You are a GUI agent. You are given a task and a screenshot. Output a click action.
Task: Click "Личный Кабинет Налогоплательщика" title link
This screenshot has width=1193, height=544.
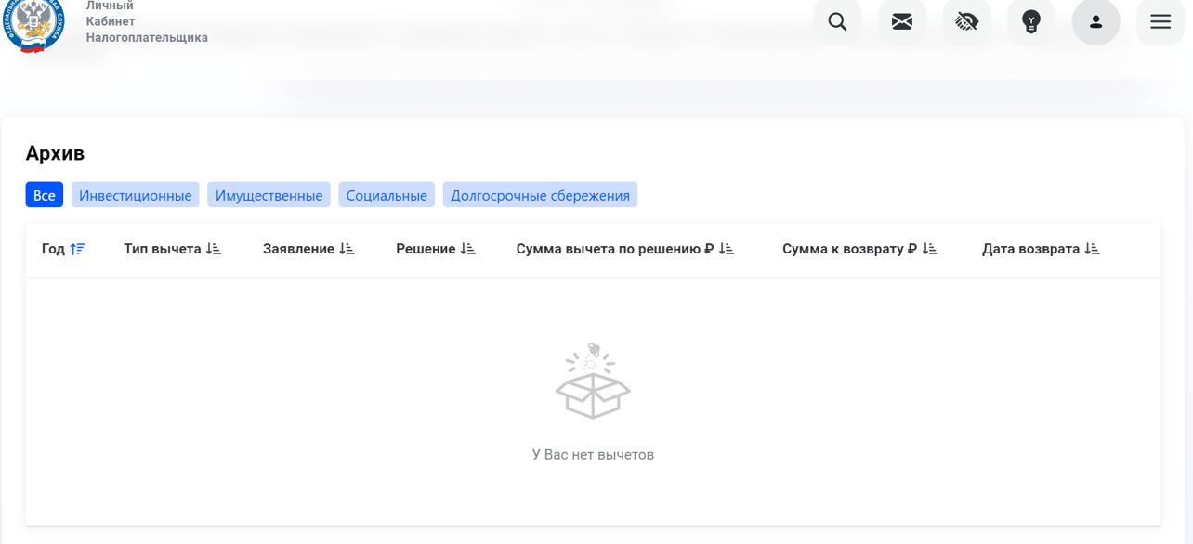point(146,22)
